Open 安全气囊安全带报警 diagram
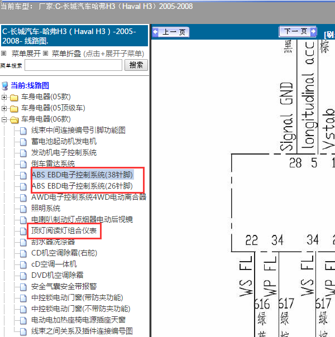Viewport: 335px width, 337px height. click(x=64, y=286)
